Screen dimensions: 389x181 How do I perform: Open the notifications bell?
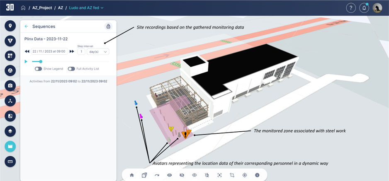coord(364,8)
